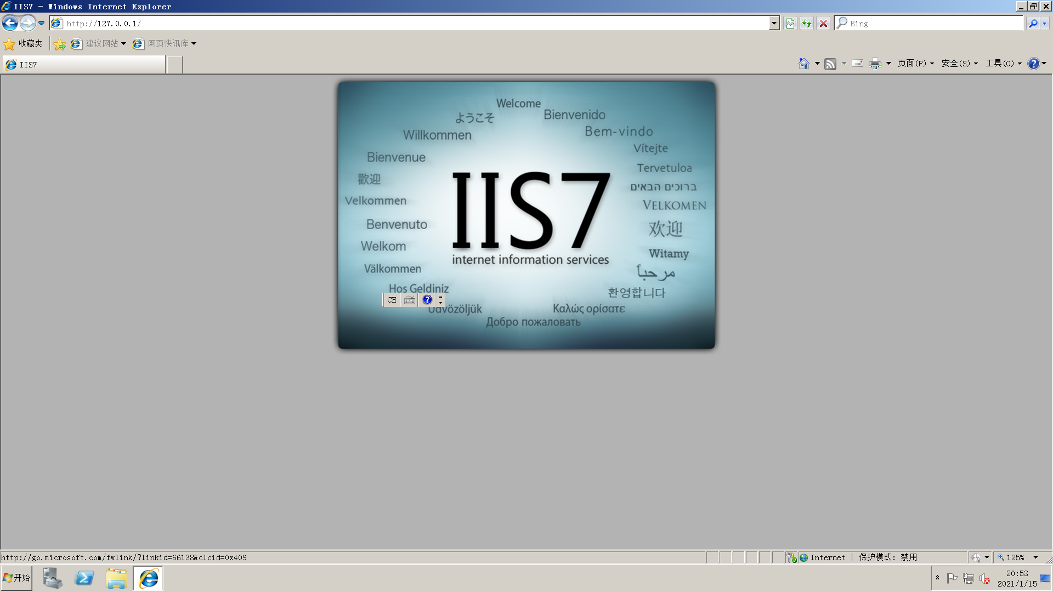Click the Compatibility View icon
The image size is (1053, 592).
tap(790, 23)
